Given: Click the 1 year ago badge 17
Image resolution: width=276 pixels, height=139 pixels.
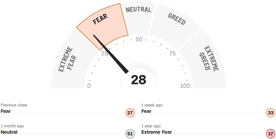Looking at the screenshot, I should point(271,134).
